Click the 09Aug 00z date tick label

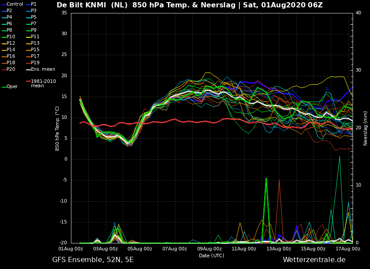[209, 249]
